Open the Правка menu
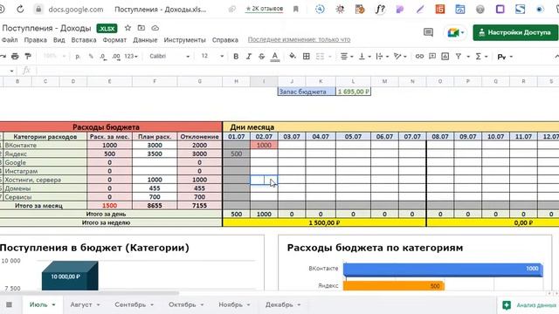Viewport: 559px width, 314px height. [x=35, y=40]
